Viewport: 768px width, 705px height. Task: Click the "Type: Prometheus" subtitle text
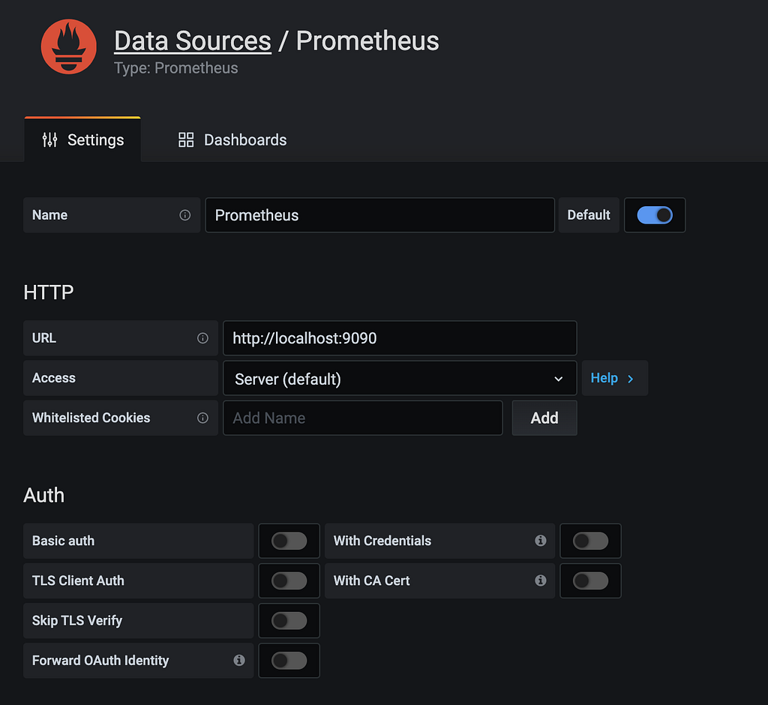pos(175,68)
